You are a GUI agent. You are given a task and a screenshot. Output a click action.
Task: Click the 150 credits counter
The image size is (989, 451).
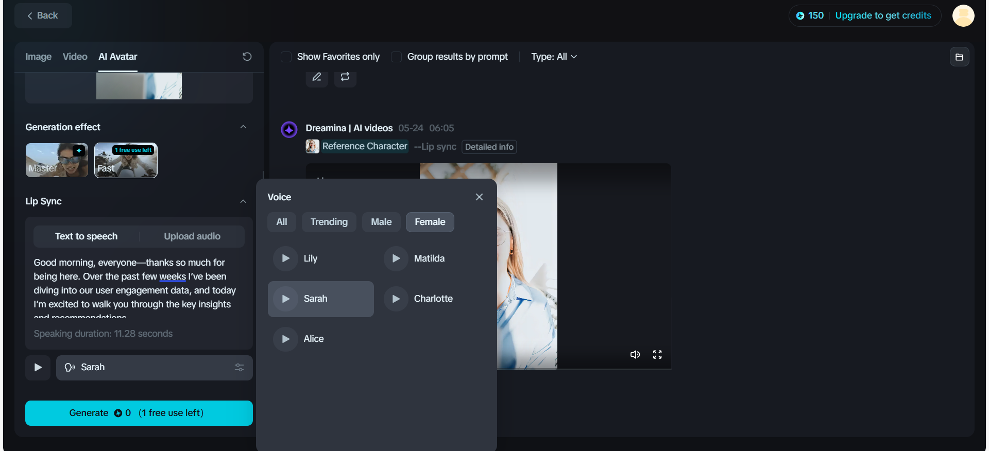coord(810,15)
